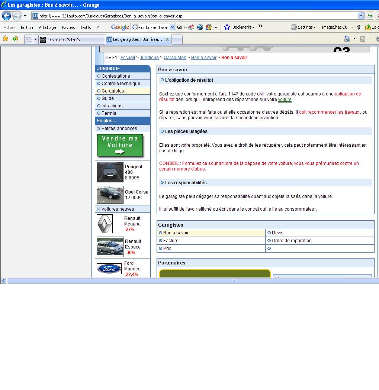The height and width of the screenshot is (390, 379).
Task: Click the Vendre ma Voiture banner
Action: tap(120, 145)
